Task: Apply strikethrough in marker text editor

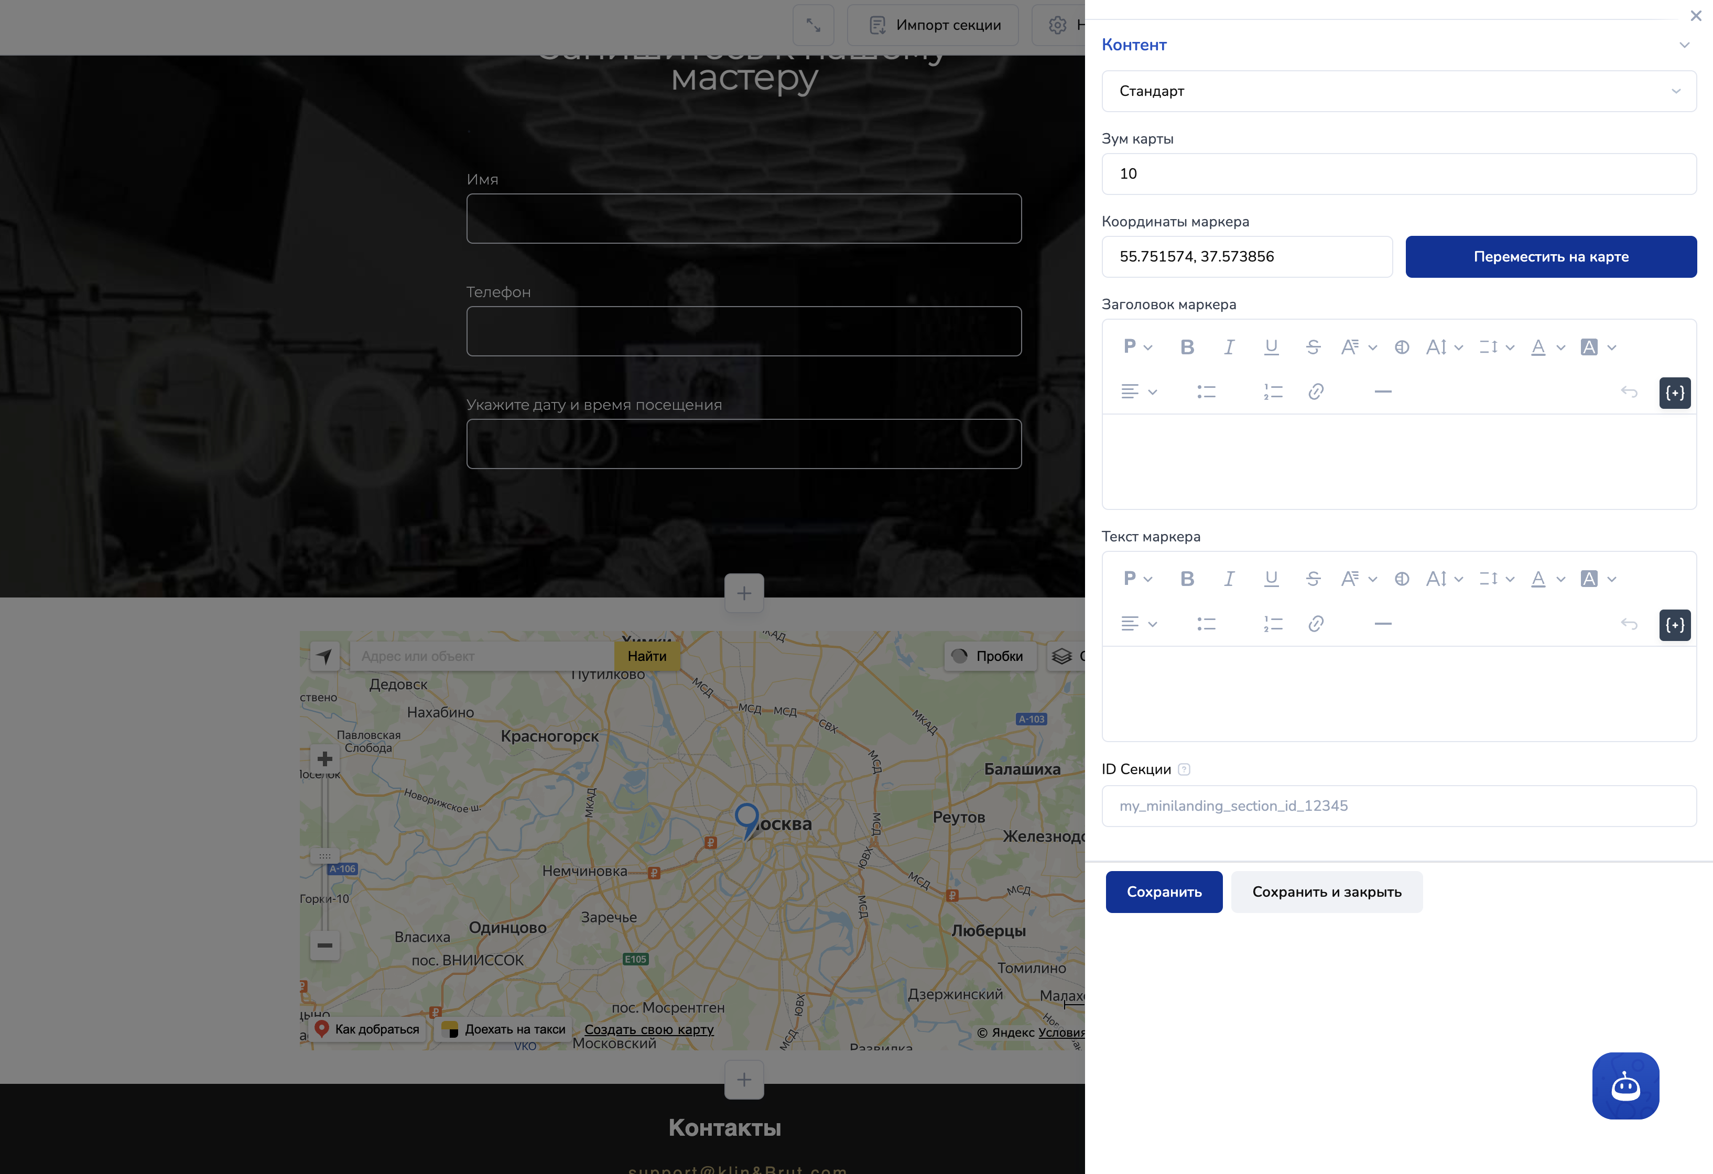Action: [x=1313, y=579]
